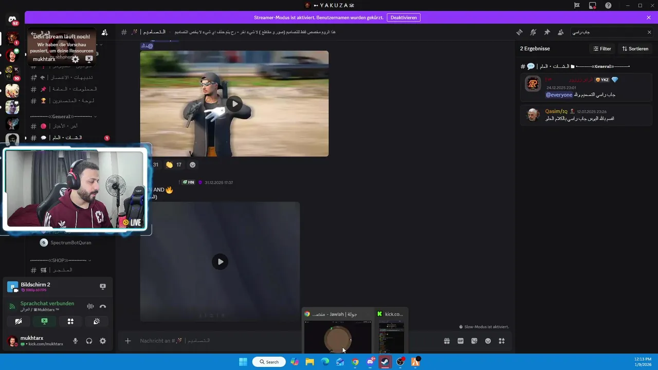658x370 pixels.
Task: Select the Jawlah Chrome window preview
Action: pyautogui.click(x=337, y=331)
